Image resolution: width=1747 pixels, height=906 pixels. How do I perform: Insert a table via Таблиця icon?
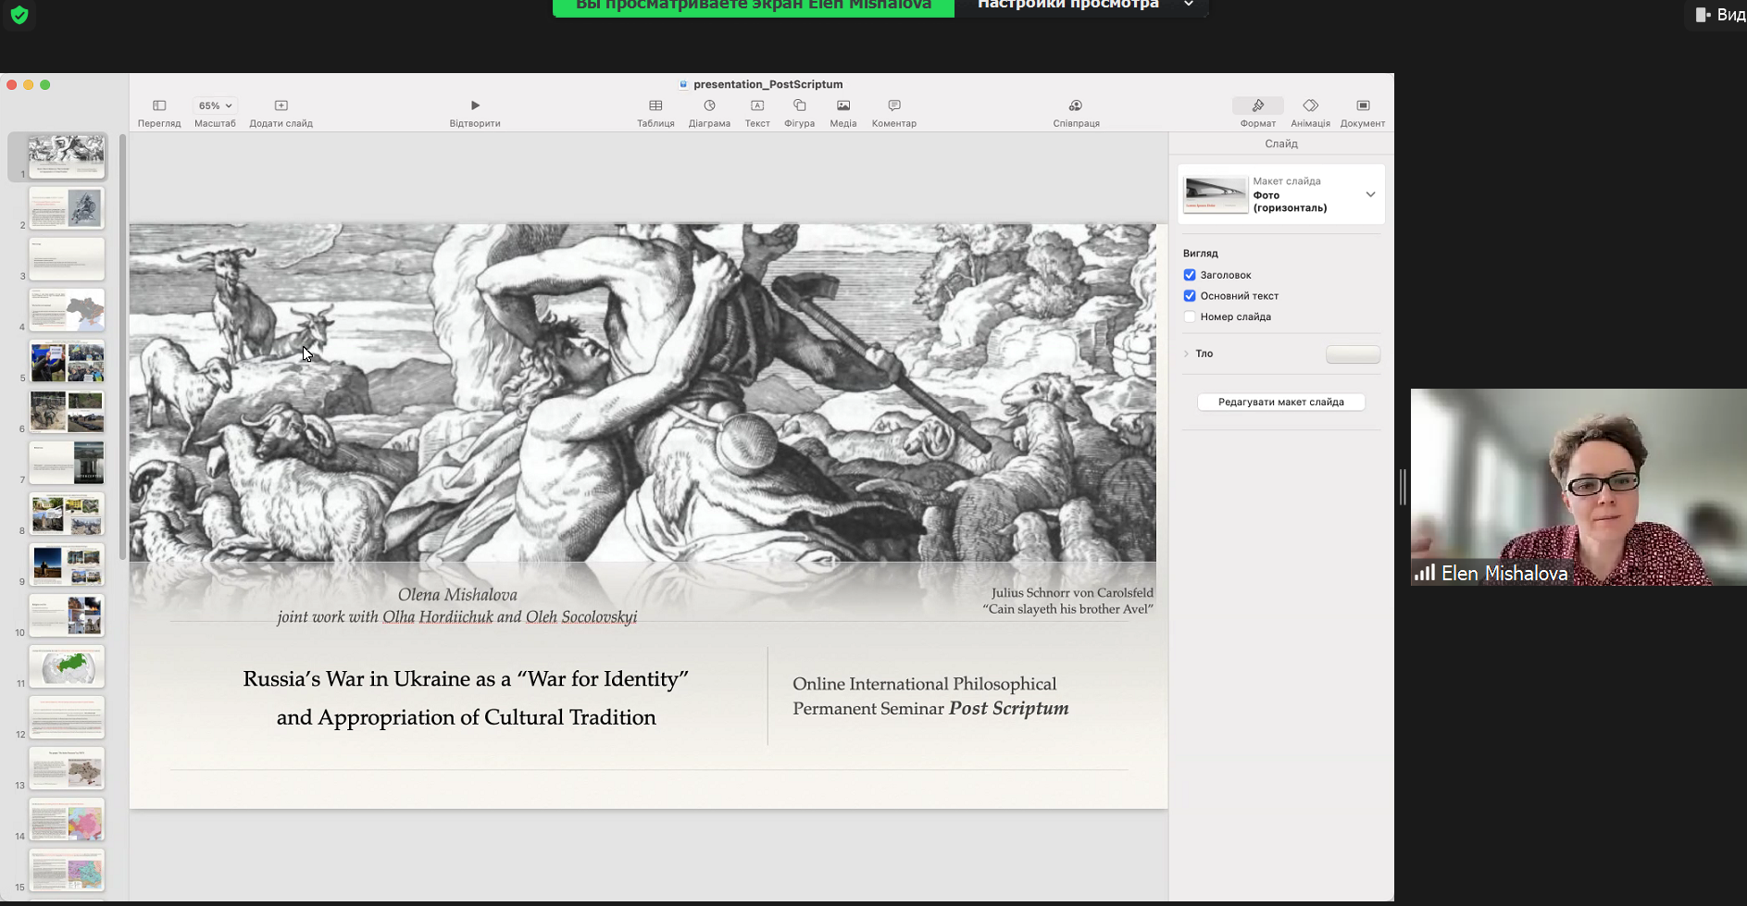[655, 105]
